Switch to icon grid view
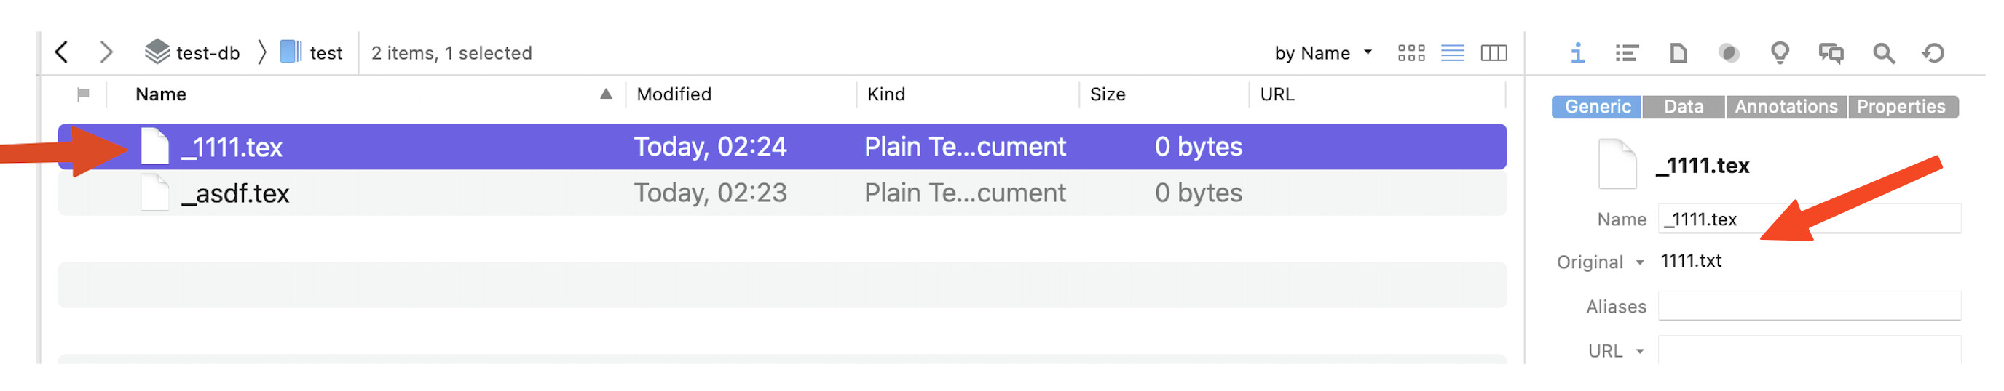The image size is (2004, 391). pos(1411,53)
